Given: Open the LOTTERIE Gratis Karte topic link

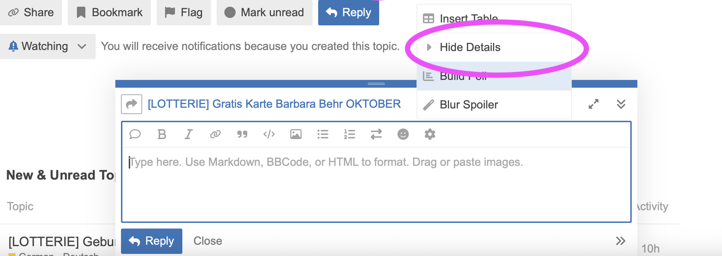Looking at the screenshot, I should 274,104.
